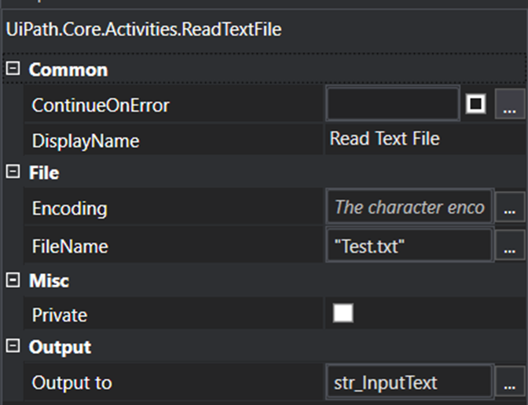Image resolution: width=528 pixels, height=405 pixels.
Task: Select the DisplayName property label
Action: (x=86, y=140)
